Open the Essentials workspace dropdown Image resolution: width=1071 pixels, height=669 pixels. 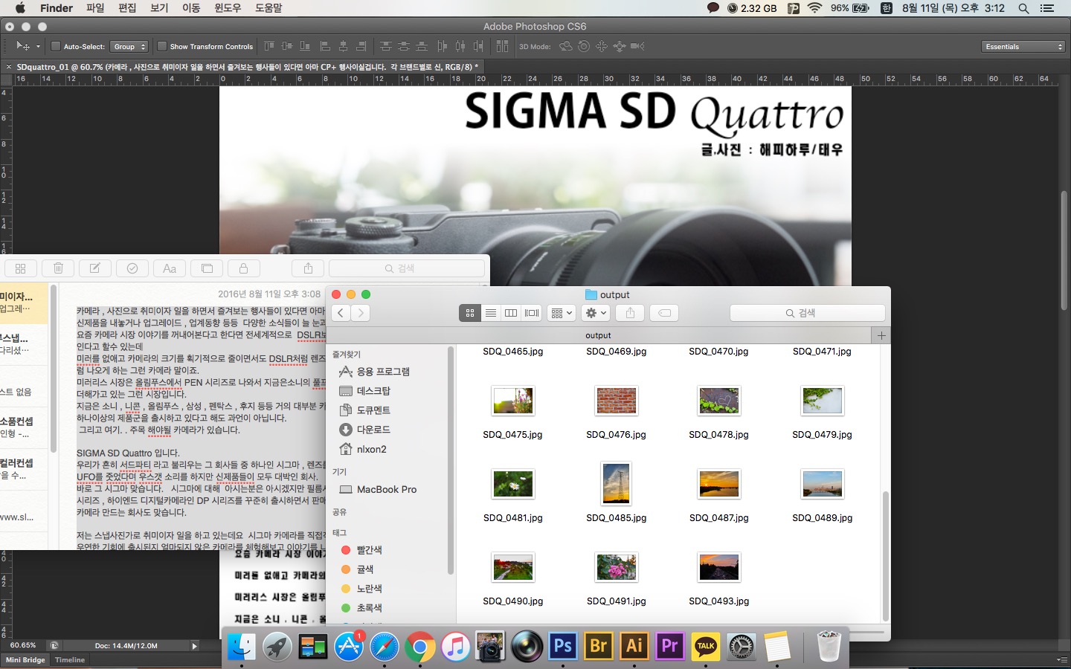pos(1023,46)
